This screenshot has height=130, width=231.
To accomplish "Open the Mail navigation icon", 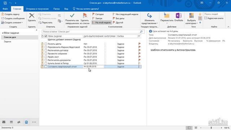I will click(4, 122).
